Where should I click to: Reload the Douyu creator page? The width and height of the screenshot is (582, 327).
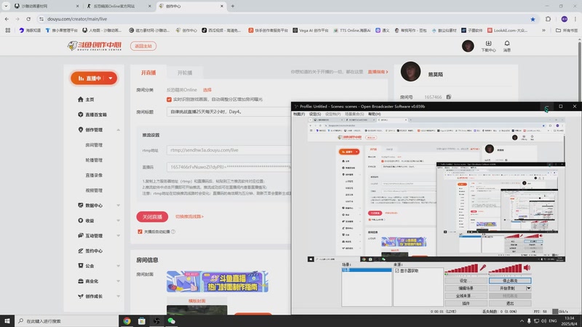(28, 19)
